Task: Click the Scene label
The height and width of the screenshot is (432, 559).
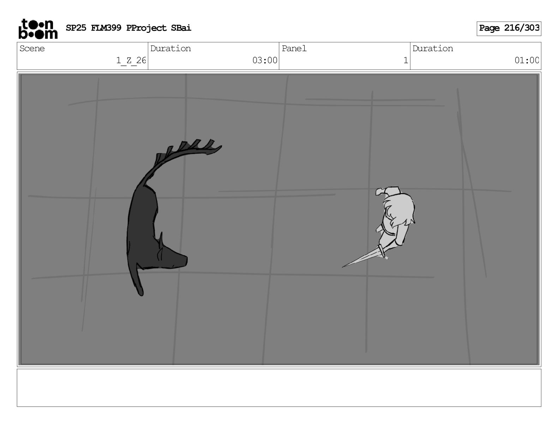Action: click(x=32, y=48)
